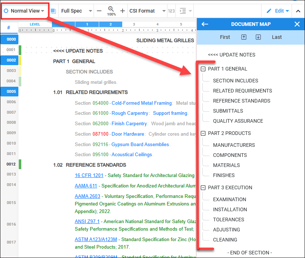The width and height of the screenshot is (305, 258).
Task: Select ADJUSTING in Document Map
Action: [226, 230]
